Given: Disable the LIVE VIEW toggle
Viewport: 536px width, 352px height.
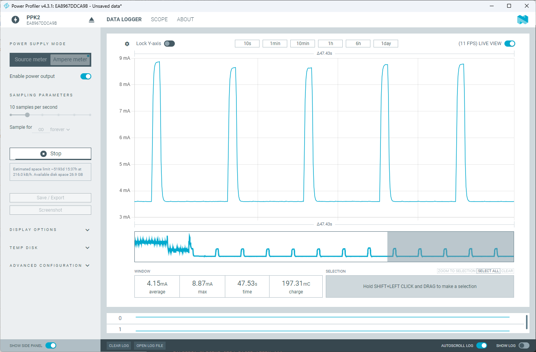Looking at the screenshot, I should [510, 44].
